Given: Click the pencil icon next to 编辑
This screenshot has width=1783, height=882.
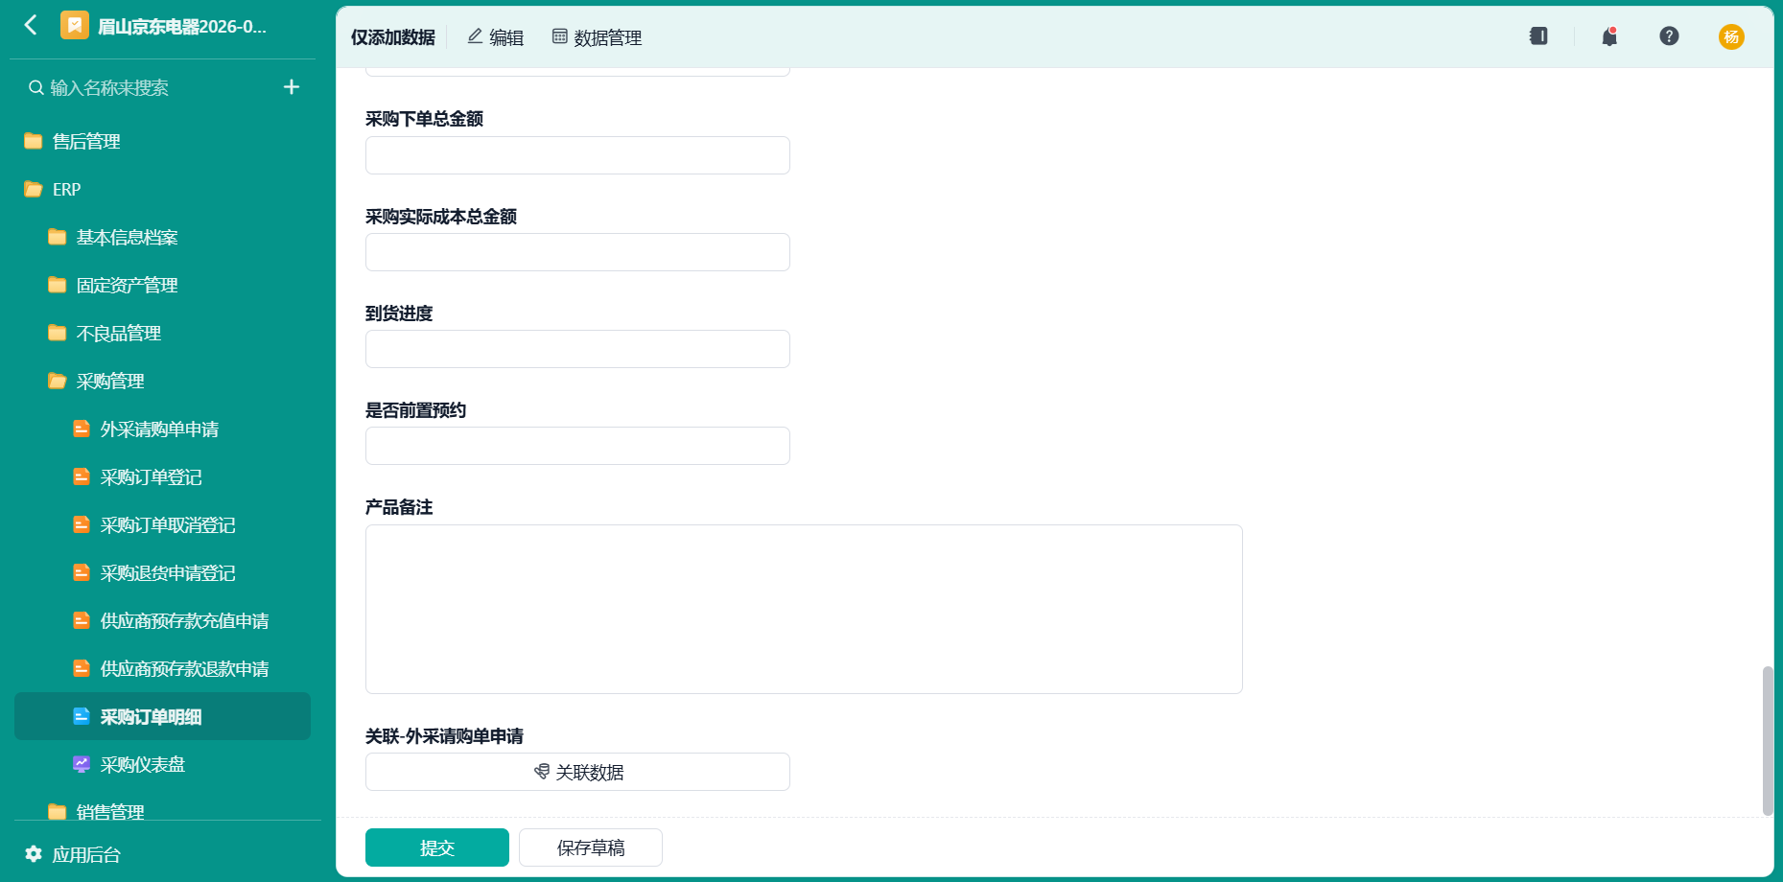Looking at the screenshot, I should [x=475, y=36].
